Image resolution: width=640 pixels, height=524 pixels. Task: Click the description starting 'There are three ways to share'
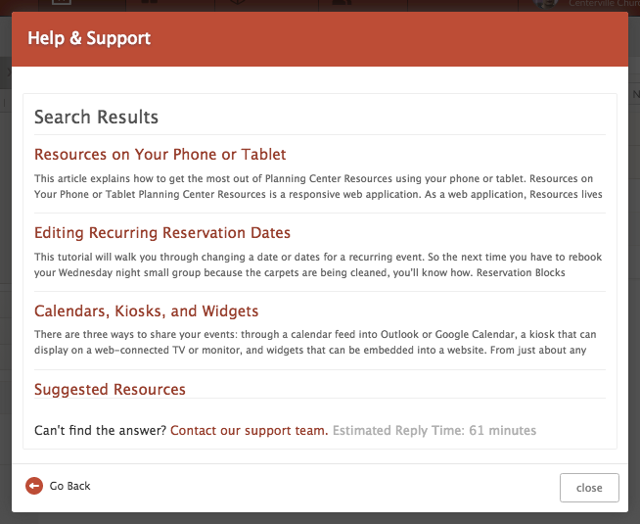coord(315,342)
